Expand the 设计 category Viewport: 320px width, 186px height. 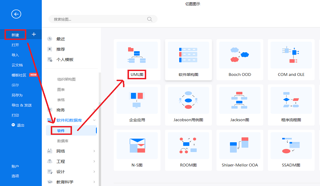[94, 172]
